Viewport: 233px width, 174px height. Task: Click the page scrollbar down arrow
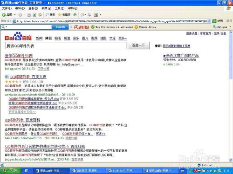tap(231, 160)
